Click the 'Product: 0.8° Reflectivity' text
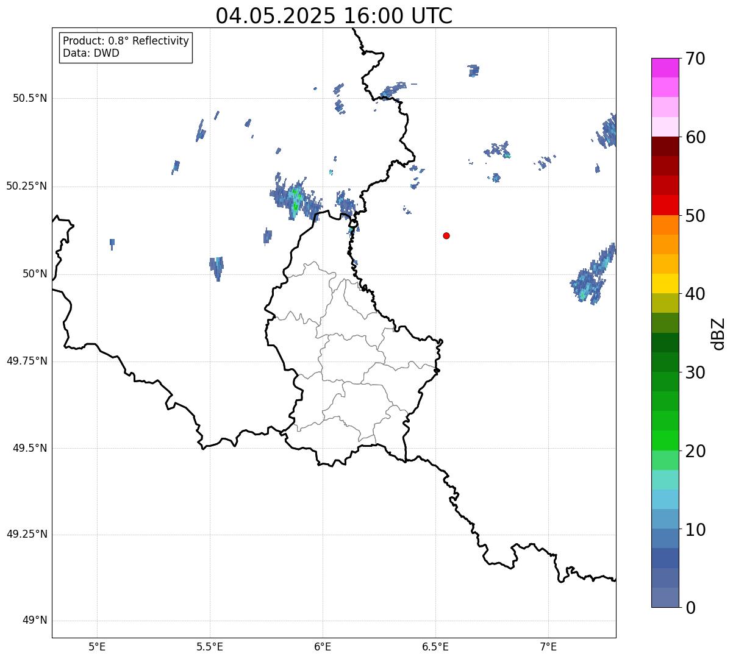 click(126, 41)
